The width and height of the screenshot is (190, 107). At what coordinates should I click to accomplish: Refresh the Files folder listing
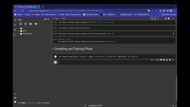click(26, 24)
